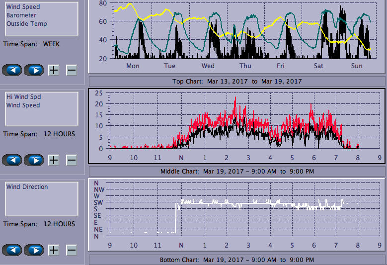The image size is (387, 265).
Task: Click the Wind Direction chart's left arrow
Action: (13, 250)
